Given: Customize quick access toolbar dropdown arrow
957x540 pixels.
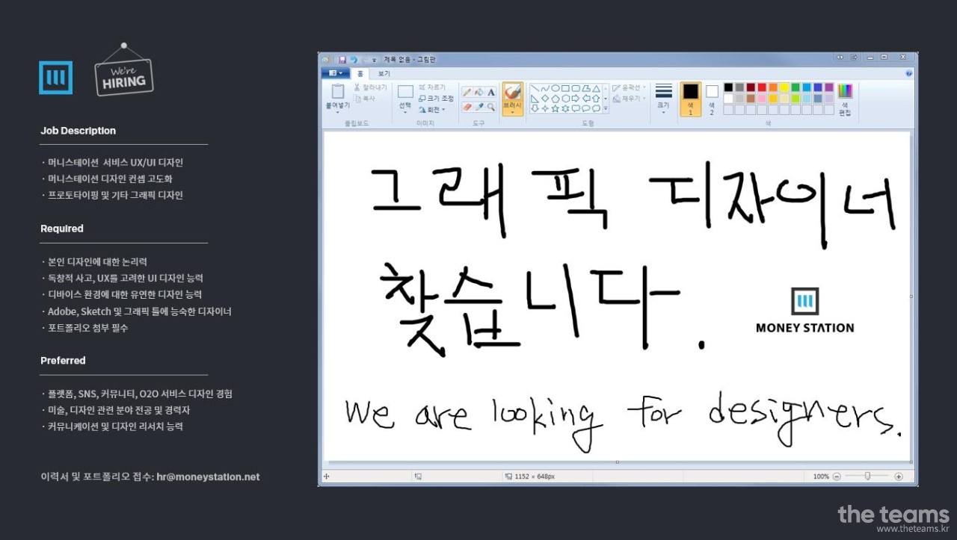Looking at the screenshot, I should (x=374, y=60).
